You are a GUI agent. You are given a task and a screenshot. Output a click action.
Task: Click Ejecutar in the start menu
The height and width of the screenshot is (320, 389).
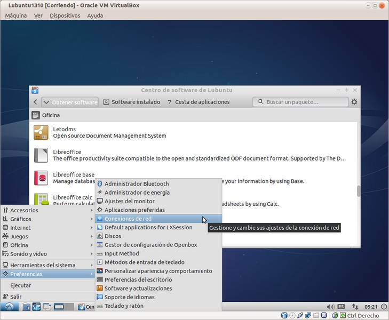(x=47, y=285)
